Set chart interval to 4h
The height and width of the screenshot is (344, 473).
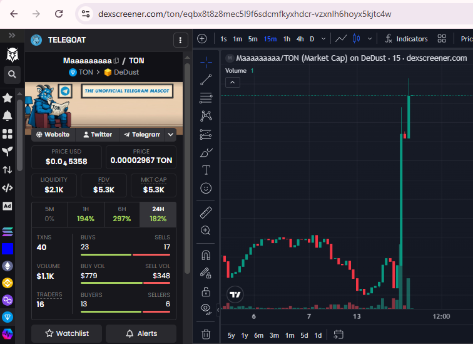[300, 39]
